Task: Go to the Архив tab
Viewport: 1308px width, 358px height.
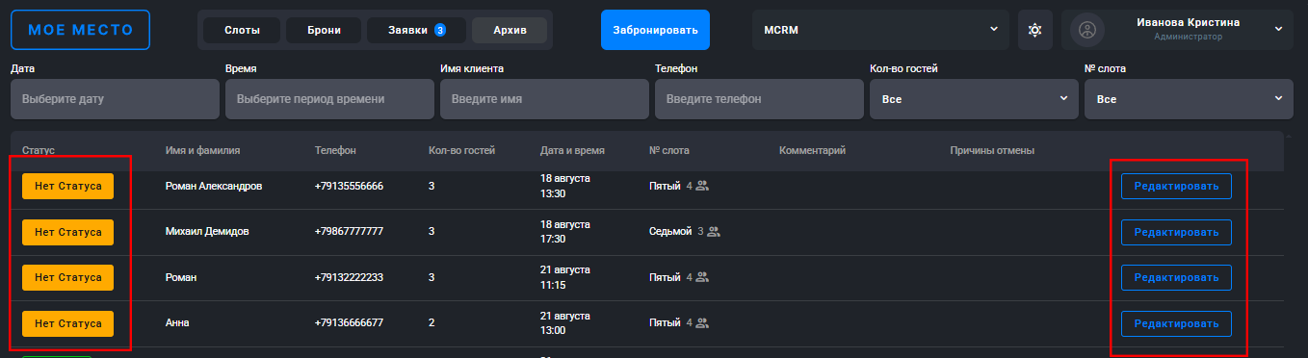Action: (510, 30)
